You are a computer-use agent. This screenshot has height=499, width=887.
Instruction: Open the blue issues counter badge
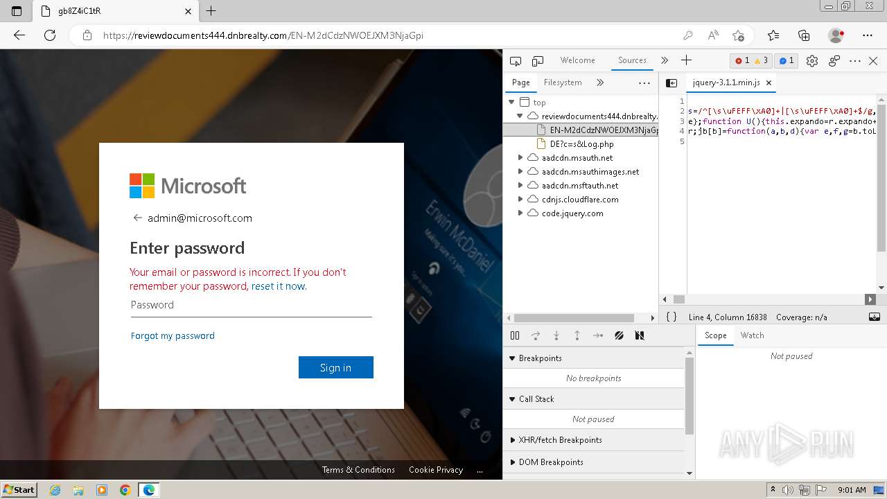787,61
